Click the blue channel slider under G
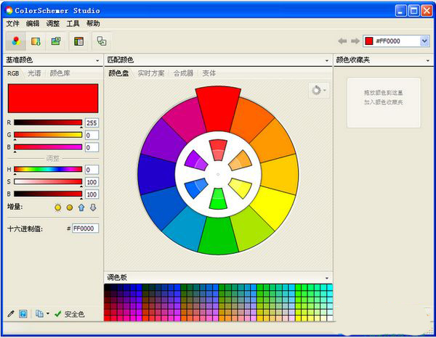Image resolution: width=436 pixels, height=338 pixels. click(x=48, y=147)
